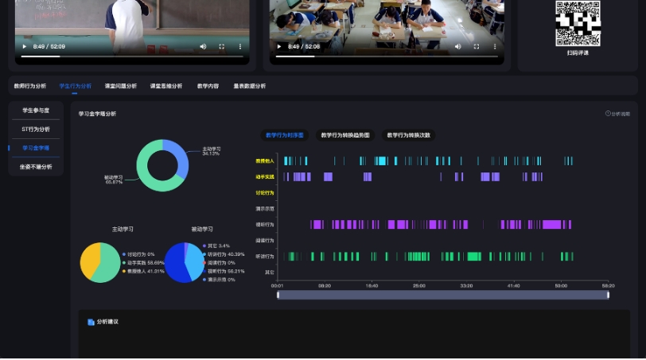Open the 量表数据分析 tab
This screenshot has height=360, width=646.
tap(249, 86)
